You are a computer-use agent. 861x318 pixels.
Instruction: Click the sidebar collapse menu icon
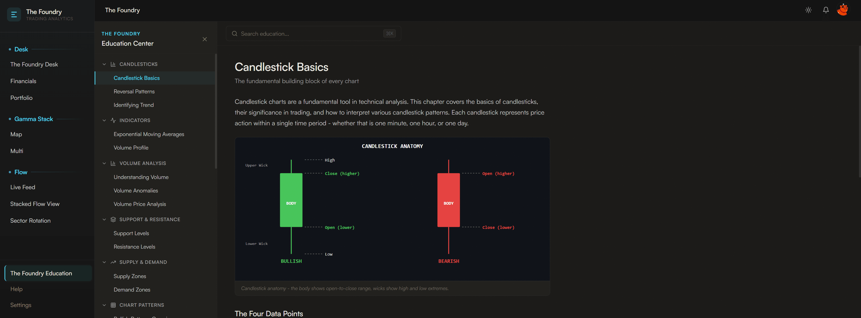[x=14, y=15]
